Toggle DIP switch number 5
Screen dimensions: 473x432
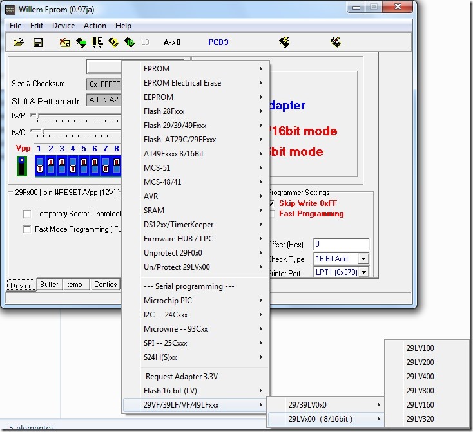click(x=84, y=165)
